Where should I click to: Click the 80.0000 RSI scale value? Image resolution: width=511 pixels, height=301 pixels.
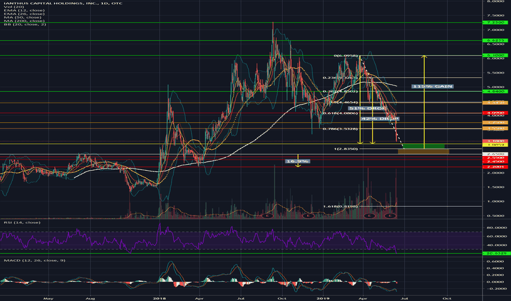point(497,228)
